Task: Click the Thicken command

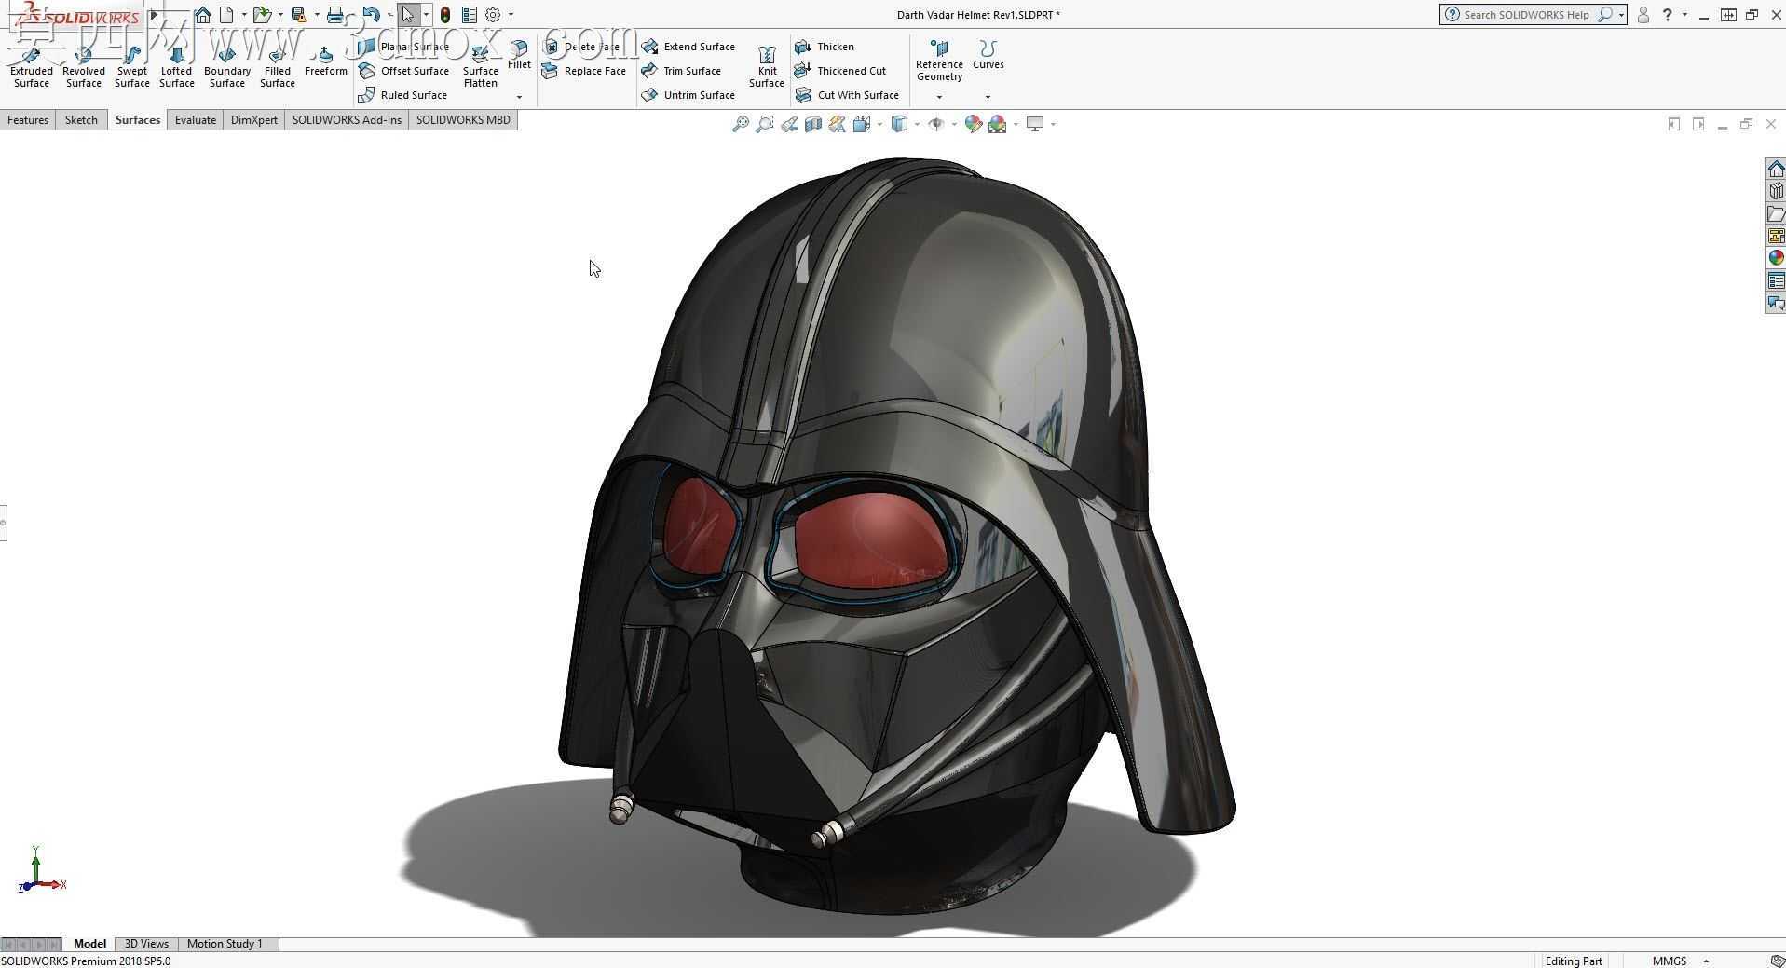Action: pyautogui.click(x=825, y=47)
